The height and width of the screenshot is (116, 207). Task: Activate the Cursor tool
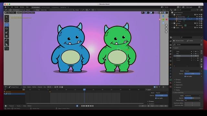tap(6, 21)
